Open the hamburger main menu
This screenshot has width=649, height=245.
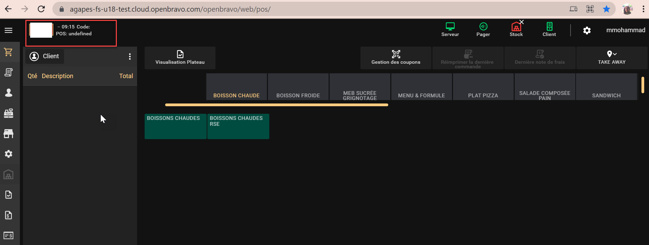pos(9,30)
